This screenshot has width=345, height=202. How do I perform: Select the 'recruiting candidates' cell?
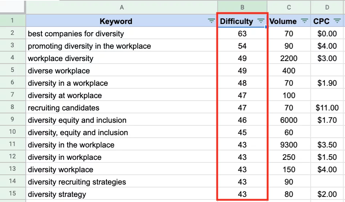pos(64,108)
